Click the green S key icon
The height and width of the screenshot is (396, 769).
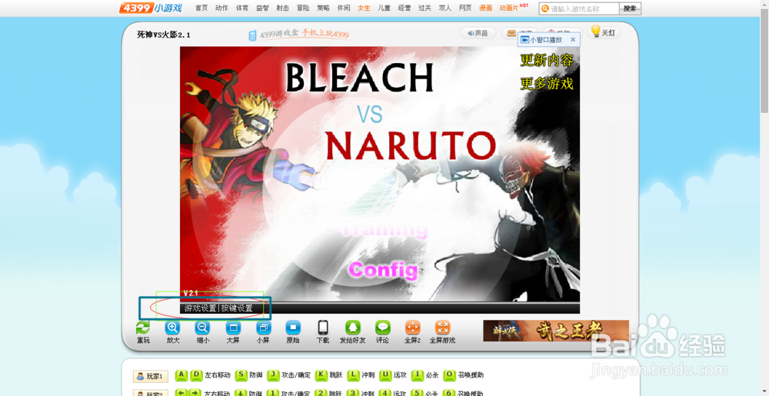tap(241, 375)
